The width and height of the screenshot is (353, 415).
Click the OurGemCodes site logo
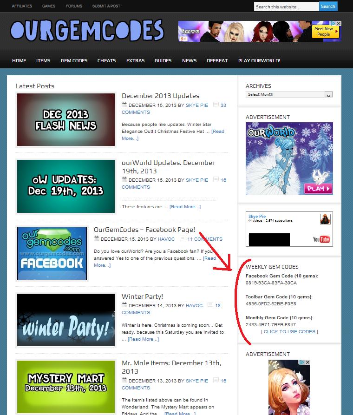click(87, 31)
